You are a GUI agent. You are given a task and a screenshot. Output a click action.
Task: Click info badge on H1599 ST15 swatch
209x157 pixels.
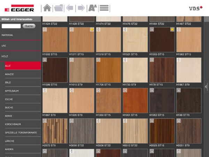coord(45,60)
